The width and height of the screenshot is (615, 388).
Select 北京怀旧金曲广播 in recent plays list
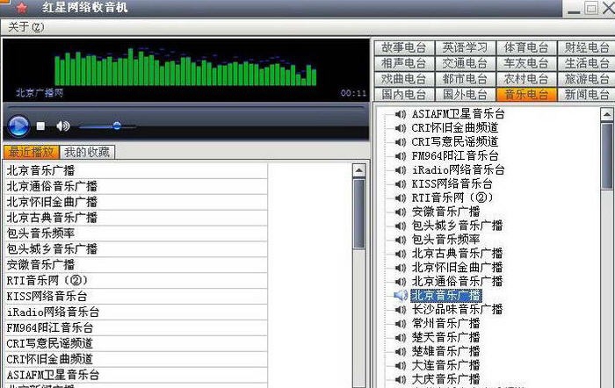pyautogui.click(x=135, y=202)
